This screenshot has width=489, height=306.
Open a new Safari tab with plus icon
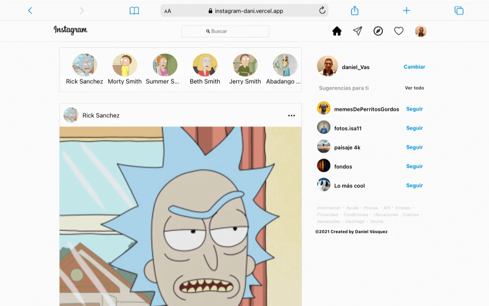(406, 10)
